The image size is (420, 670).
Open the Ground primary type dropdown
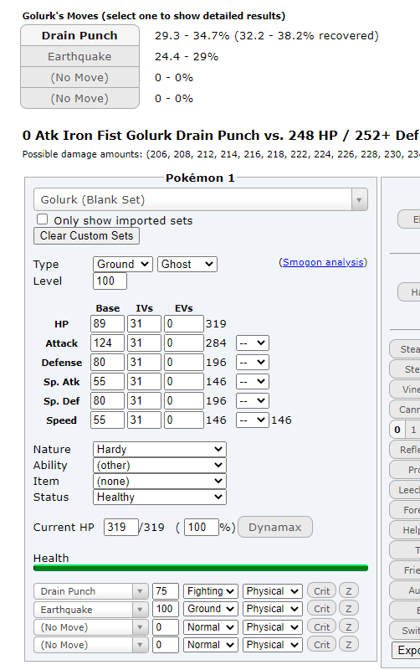[x=123, y=264]
